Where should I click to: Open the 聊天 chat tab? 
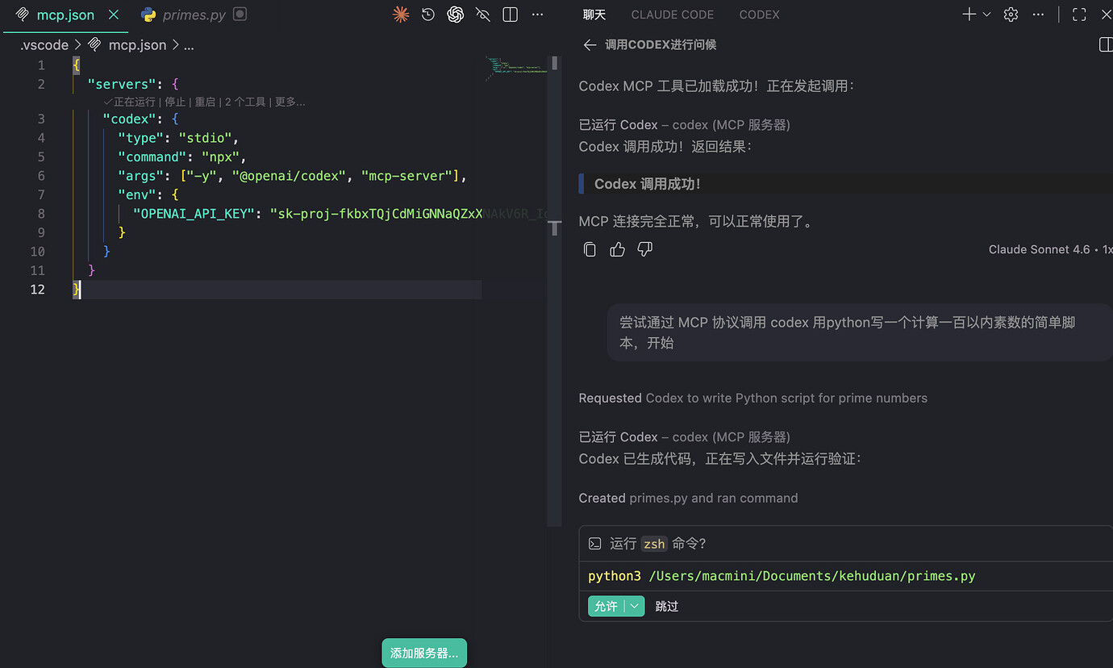tap(594, 15)
